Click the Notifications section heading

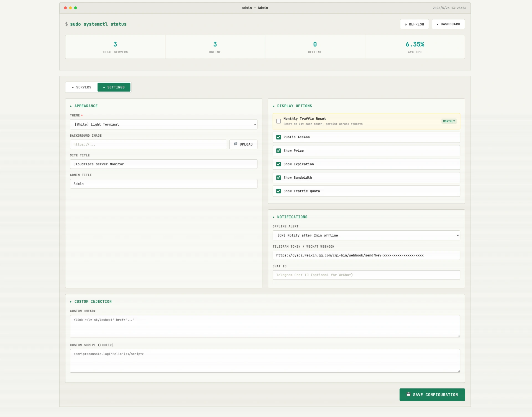click(290, 217)
